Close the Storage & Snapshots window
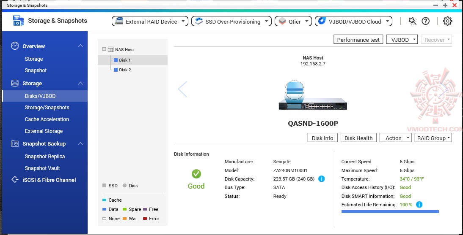The height and width of the screenshot is (235, 463). click(x=455, y=5)
